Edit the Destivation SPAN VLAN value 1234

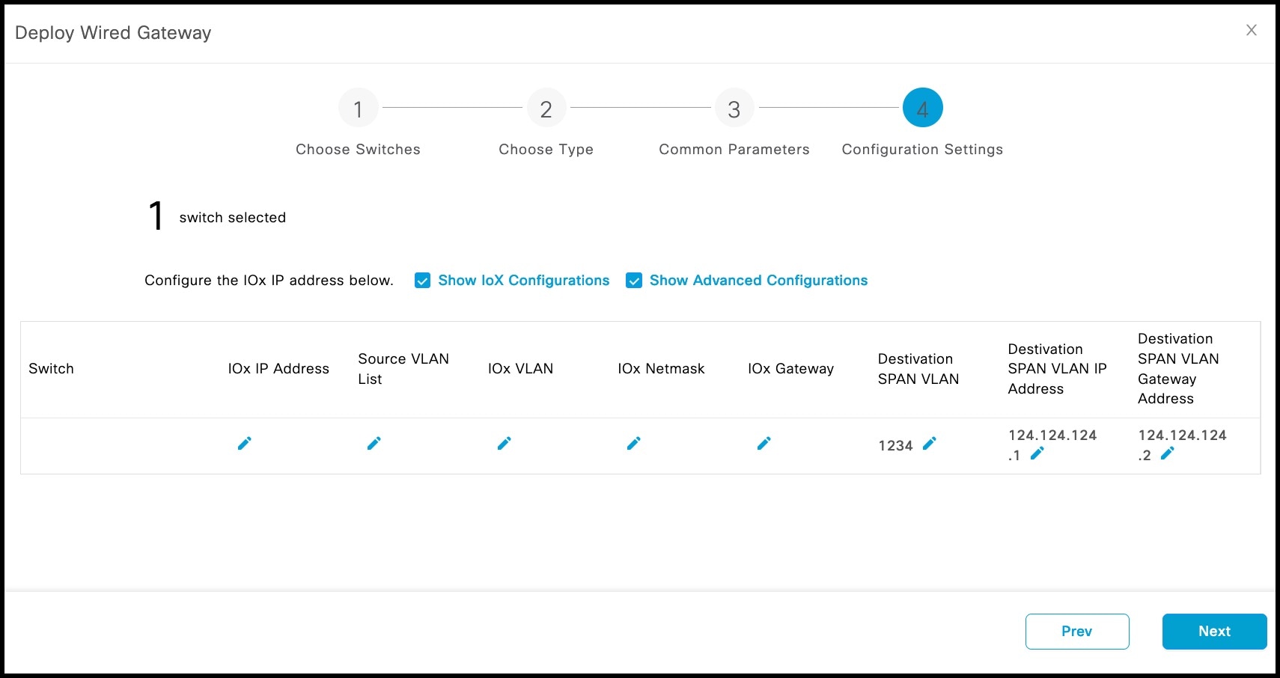(930, 444)
